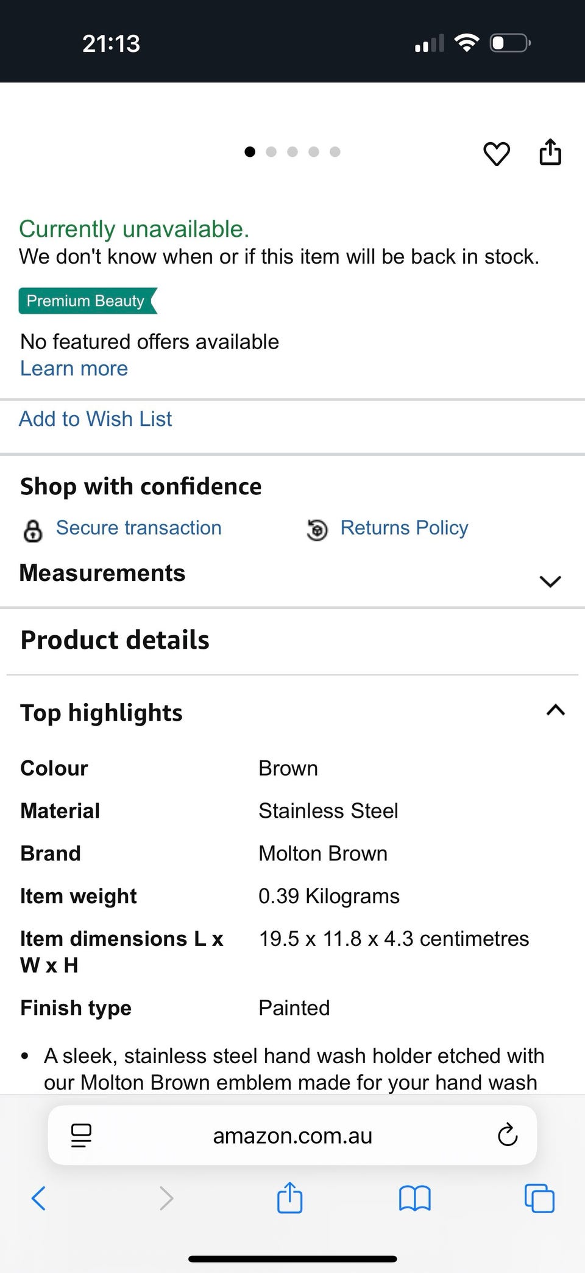Image resolution: width=585 pixels, height=1273 pixels.
Task: Open the Secure transaction link
Action: (x=138, y=528)
